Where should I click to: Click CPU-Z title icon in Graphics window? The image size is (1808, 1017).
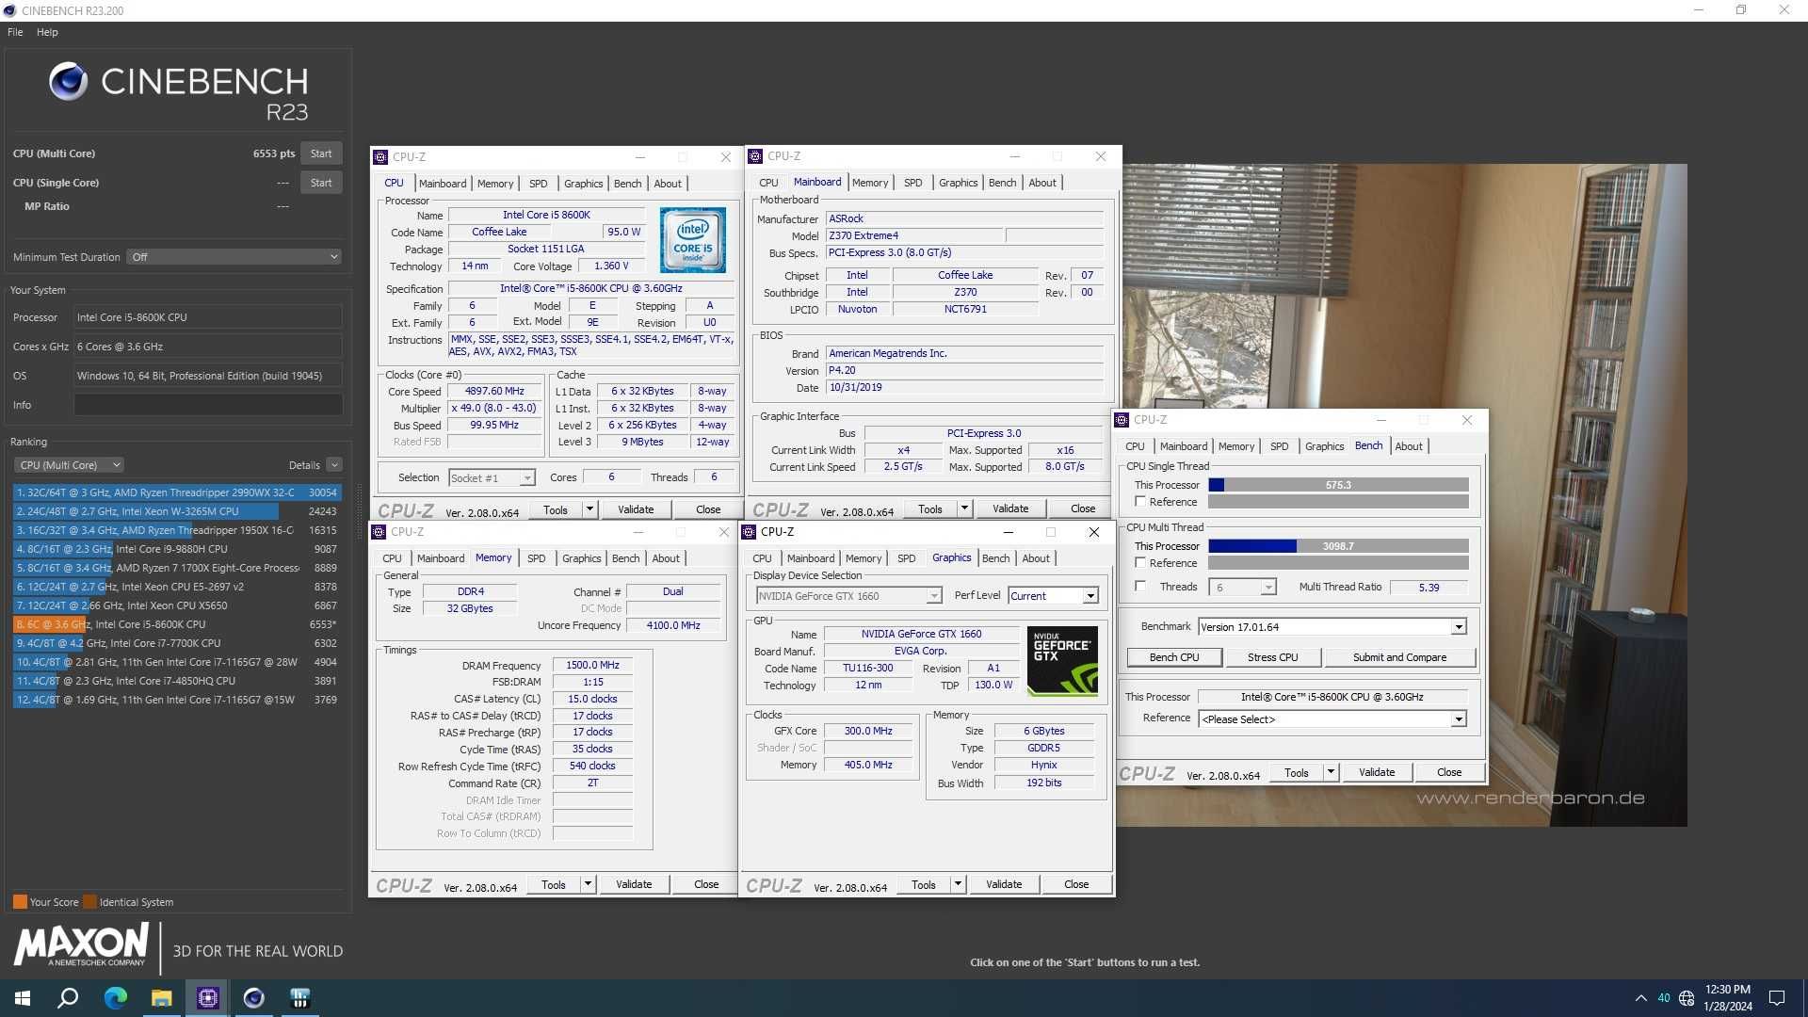tap(749, 532)
